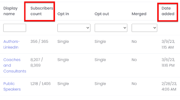Click the 3/6/23, 11:16 PM date cell
180x100 pixels.
(168, 63)
